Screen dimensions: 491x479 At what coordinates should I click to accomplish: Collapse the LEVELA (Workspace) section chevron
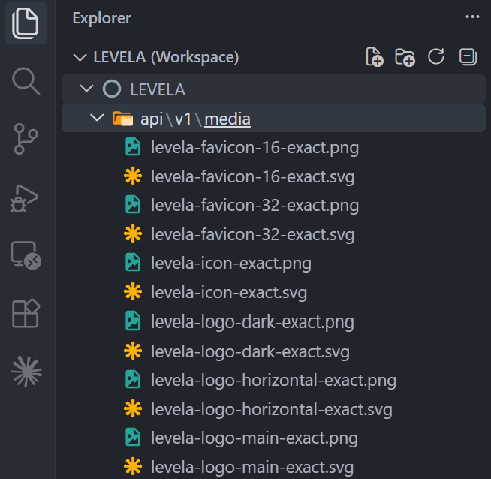coord(80,57)
